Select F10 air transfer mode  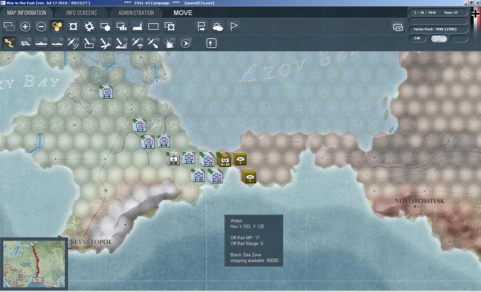click(153, 43)
